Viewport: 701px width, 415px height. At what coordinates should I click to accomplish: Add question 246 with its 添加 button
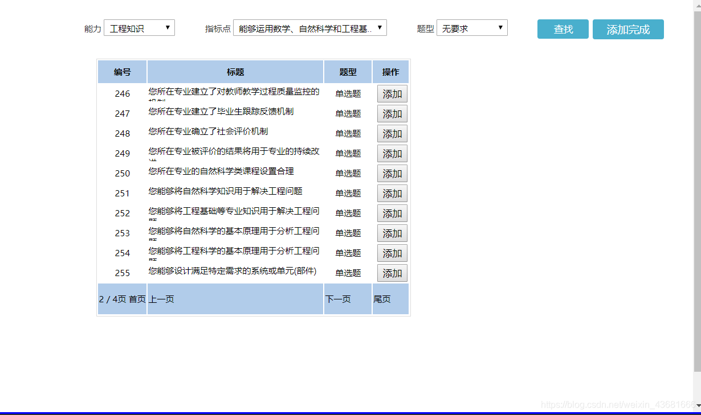point(392,94)
